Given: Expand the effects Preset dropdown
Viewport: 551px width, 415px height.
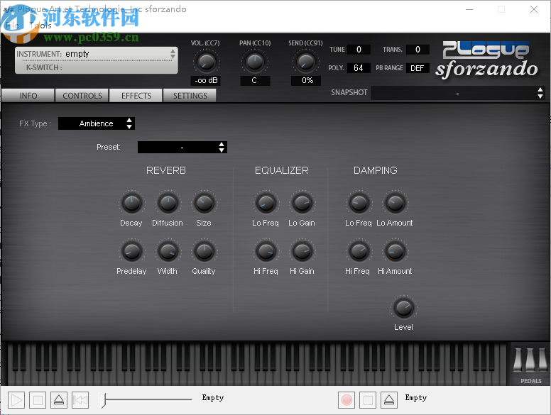Looking at the screenshot, I should coord(182,148).
